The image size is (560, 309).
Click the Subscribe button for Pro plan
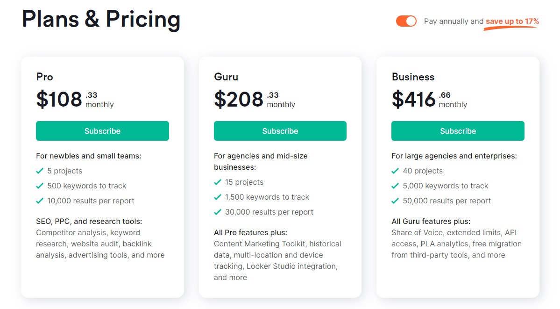click(102, 131)
